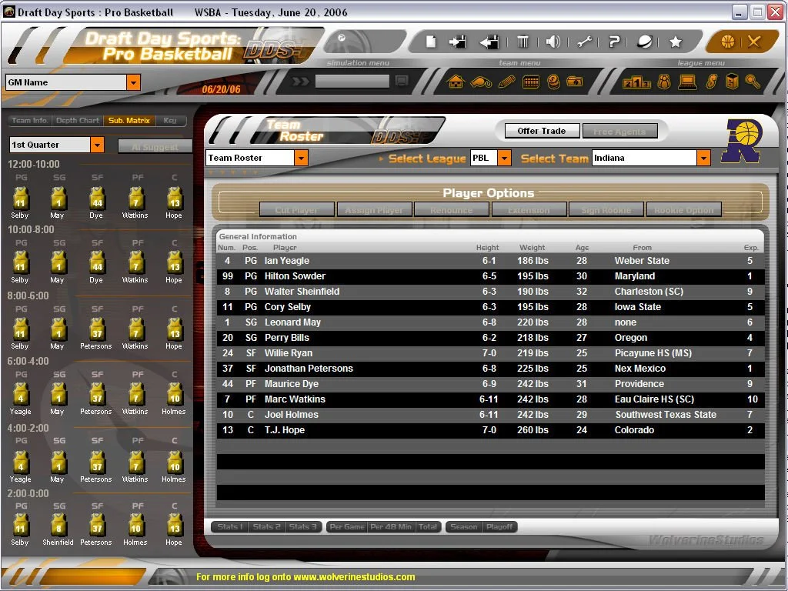Image resolution: width=788 pixels, height=591 pixels.
Task: Expand the Select Team Indiana dropdown
Action: tap(703, 158)
